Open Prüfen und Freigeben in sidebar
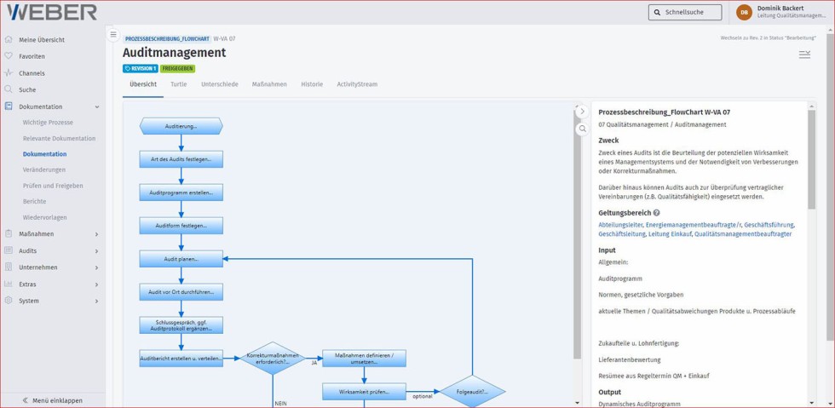This screenshot has width=835, height=408. click(x=53, y=186)
